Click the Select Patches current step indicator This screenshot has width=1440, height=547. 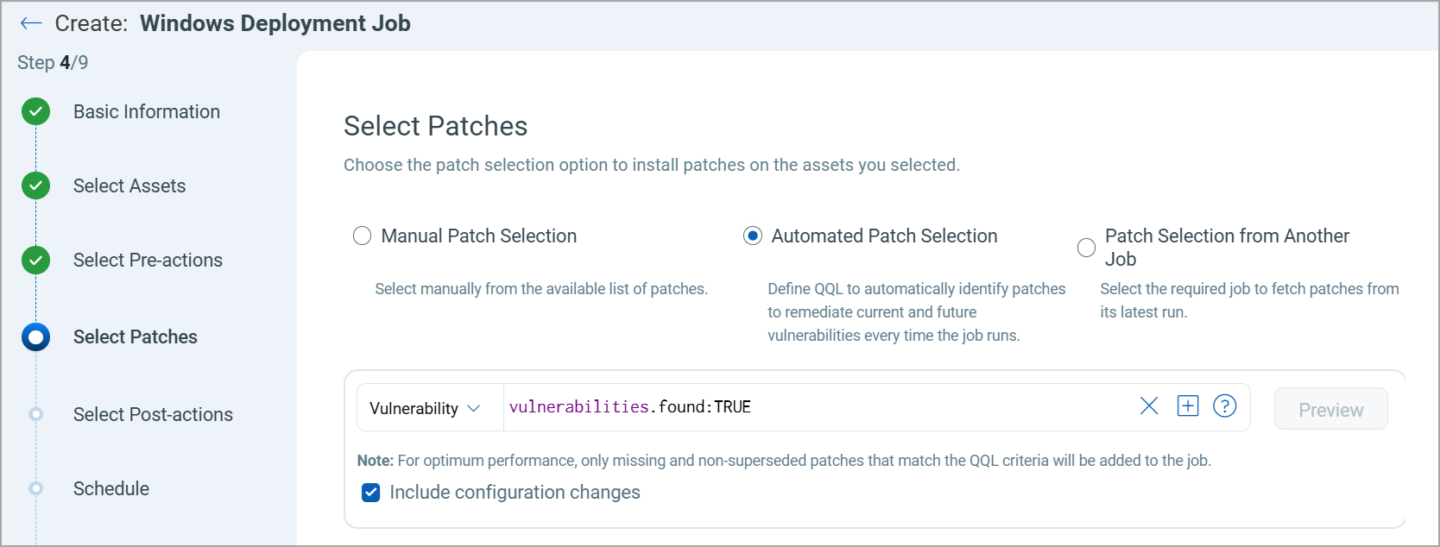tap(36, 336)
